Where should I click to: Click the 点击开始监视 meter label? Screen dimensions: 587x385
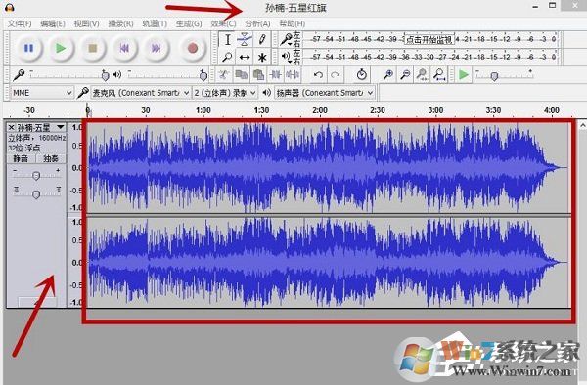point(429,39)
